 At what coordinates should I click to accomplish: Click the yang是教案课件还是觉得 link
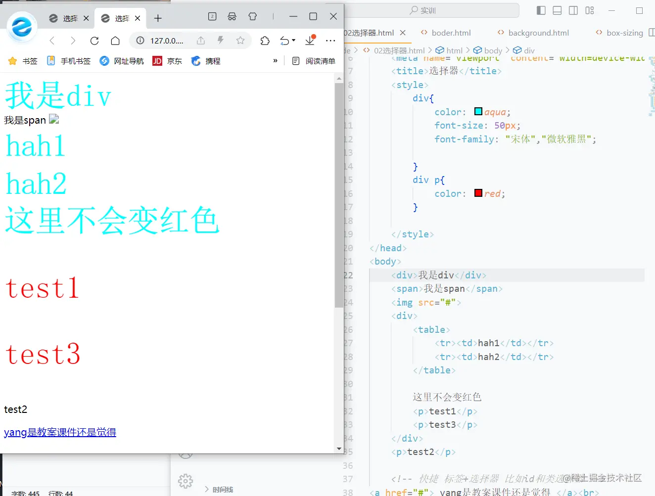pos(60,432)
